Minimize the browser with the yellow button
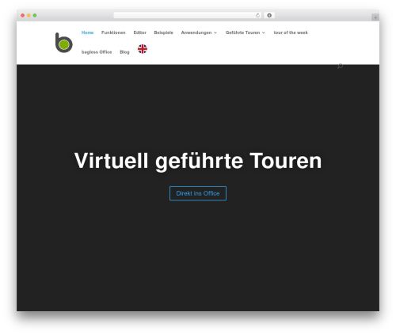Viewport: 396px width, 335px height. pyautogui.click(x=29, y=16)
